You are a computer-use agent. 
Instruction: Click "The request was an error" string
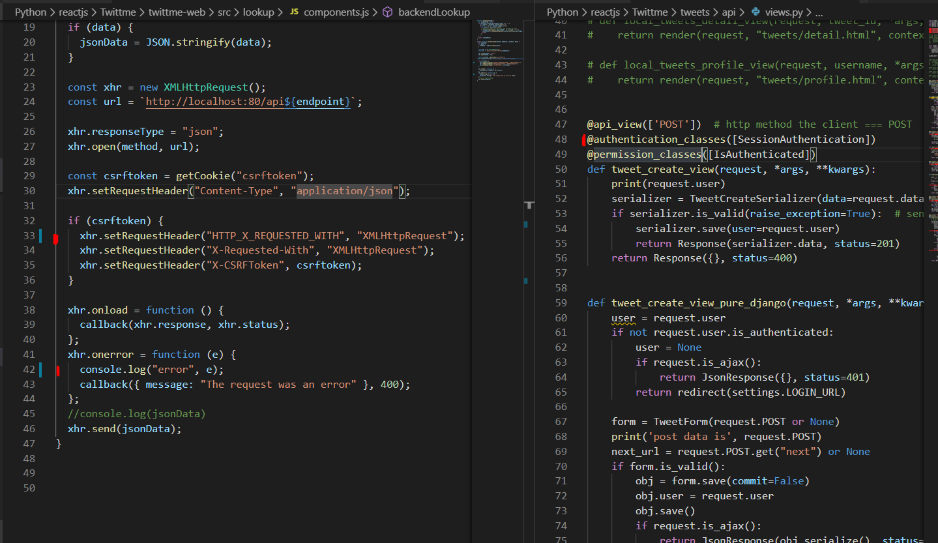[x=278, y=384]
